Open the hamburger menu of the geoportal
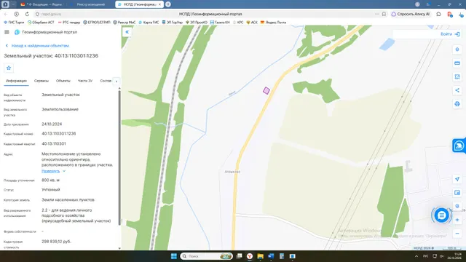 [x=7, y=32]
